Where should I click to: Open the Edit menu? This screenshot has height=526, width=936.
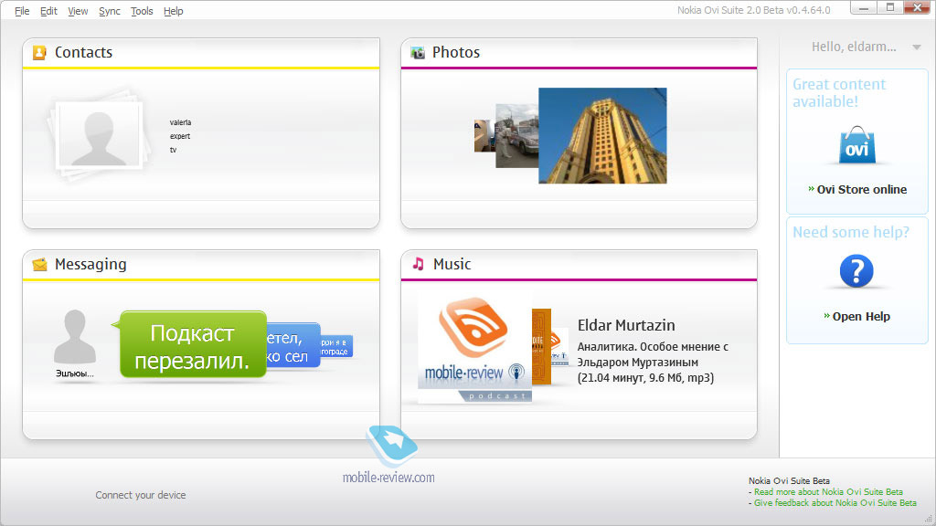coord(48,11)
